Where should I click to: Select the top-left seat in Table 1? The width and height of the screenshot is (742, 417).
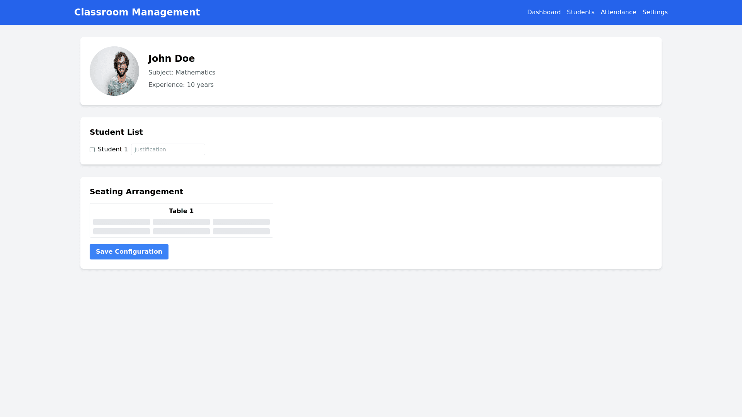121,222
